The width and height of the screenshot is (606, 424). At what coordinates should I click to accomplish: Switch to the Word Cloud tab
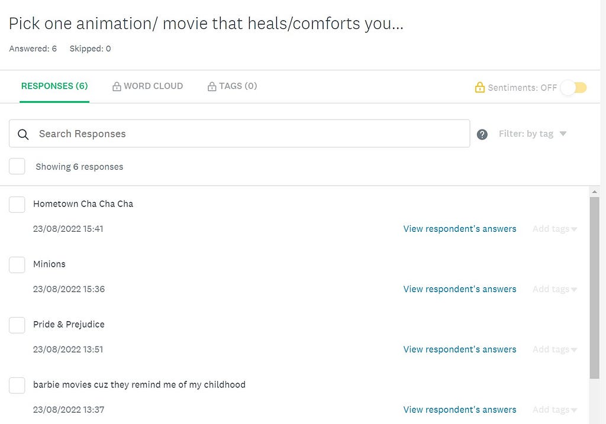pos(147,86)
